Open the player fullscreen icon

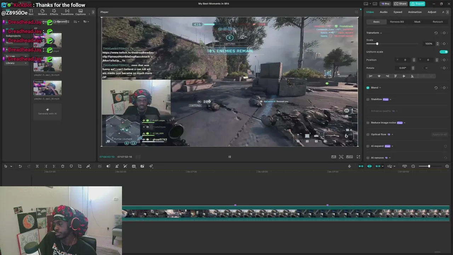[x=358, y=157]
